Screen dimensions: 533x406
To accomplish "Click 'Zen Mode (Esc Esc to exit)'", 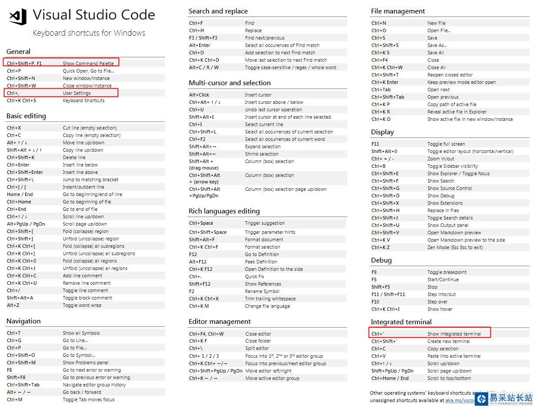I will [x=455, y=247].
